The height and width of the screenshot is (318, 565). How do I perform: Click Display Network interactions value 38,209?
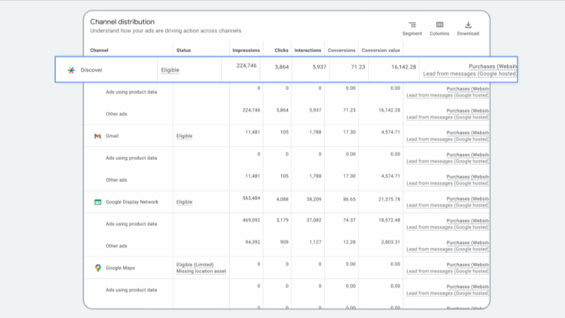314,199
